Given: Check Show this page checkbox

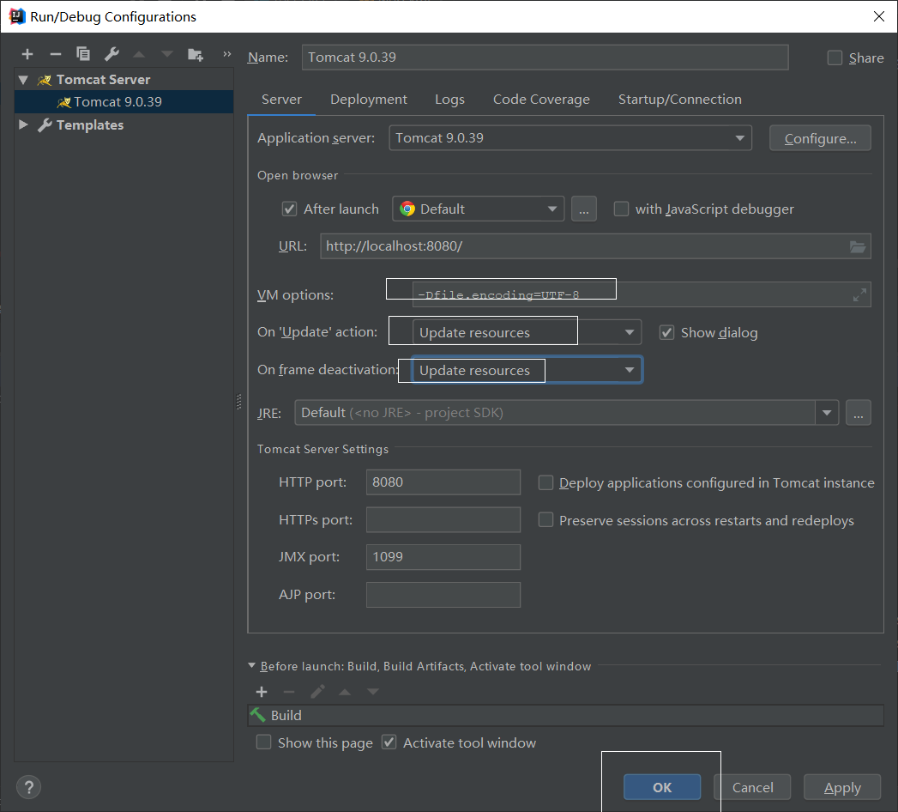Looking at the screenshot, I should pos(263,742).
